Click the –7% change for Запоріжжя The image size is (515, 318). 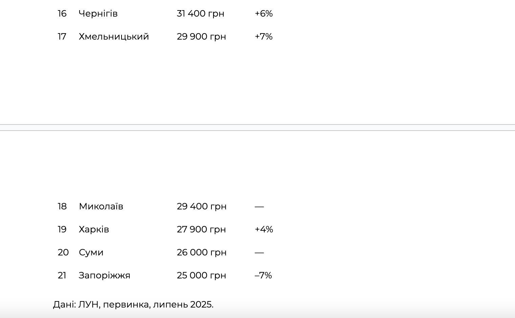click(x=263, y=275)
